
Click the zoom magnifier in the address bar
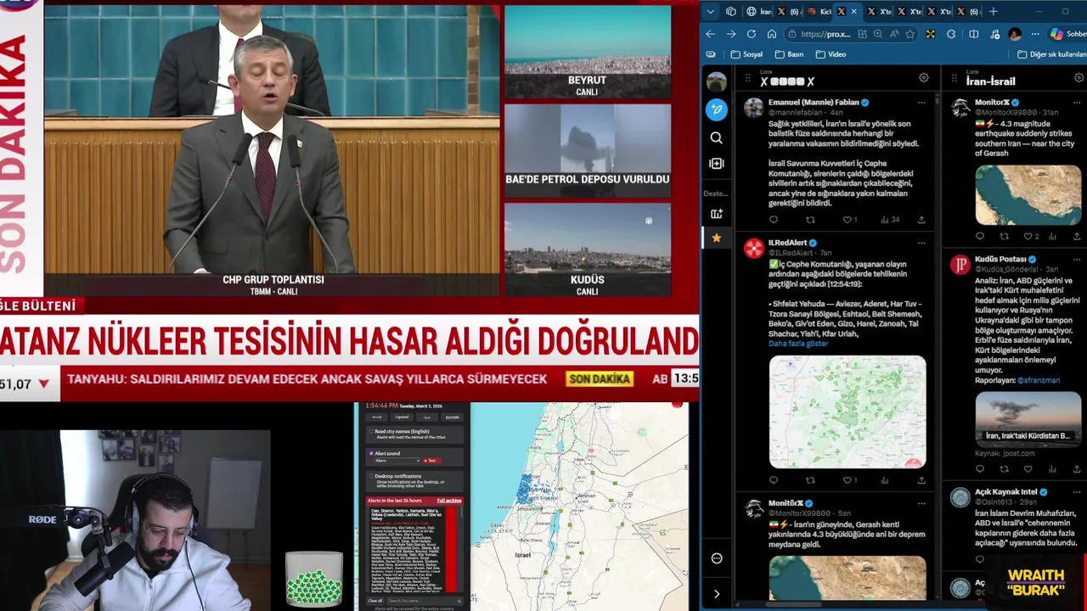coord(878,34)
